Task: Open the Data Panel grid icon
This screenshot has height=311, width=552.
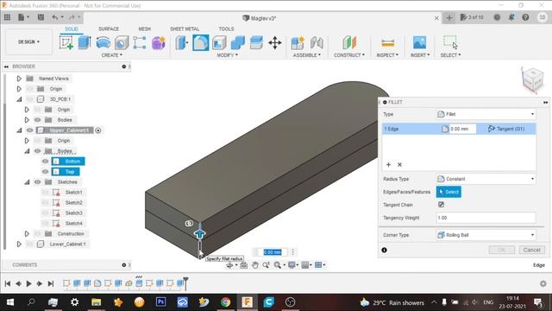Action: coord(7,17)
